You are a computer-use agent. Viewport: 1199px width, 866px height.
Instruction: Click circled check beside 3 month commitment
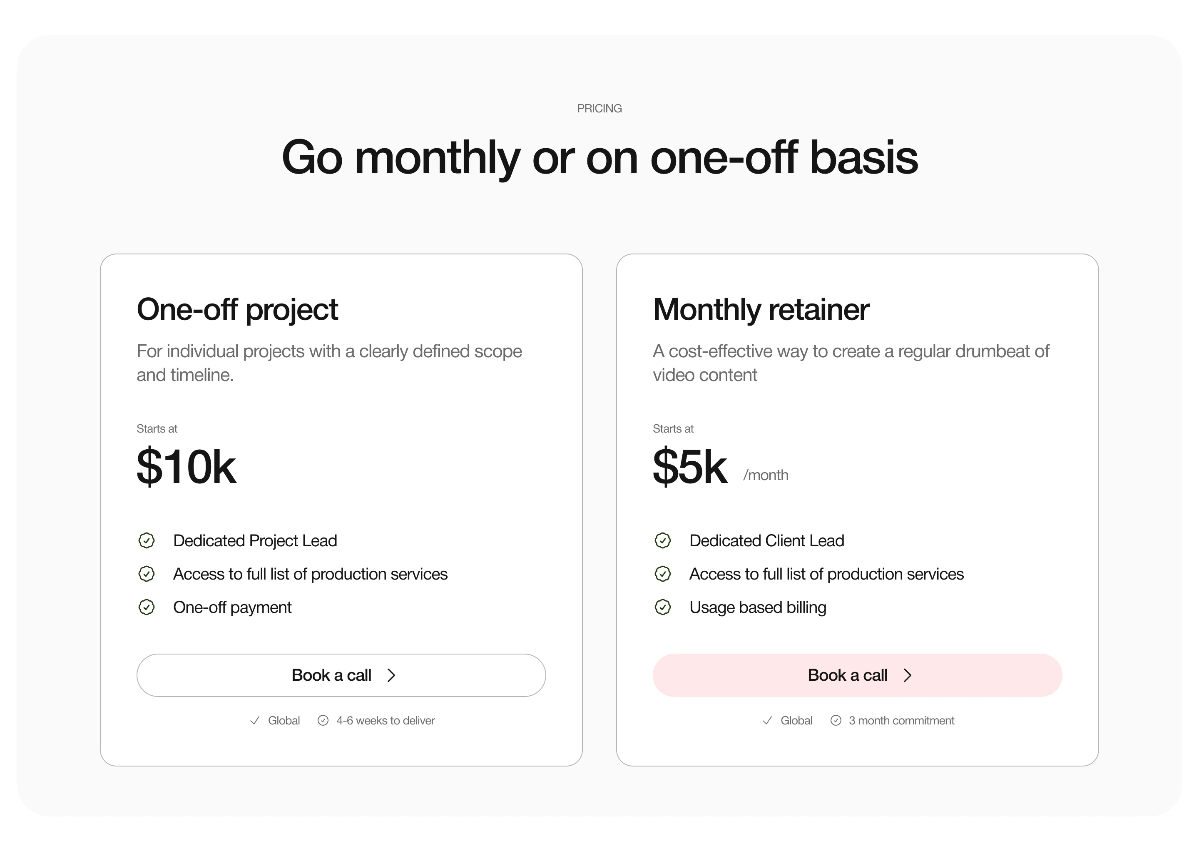click(836, 721)
